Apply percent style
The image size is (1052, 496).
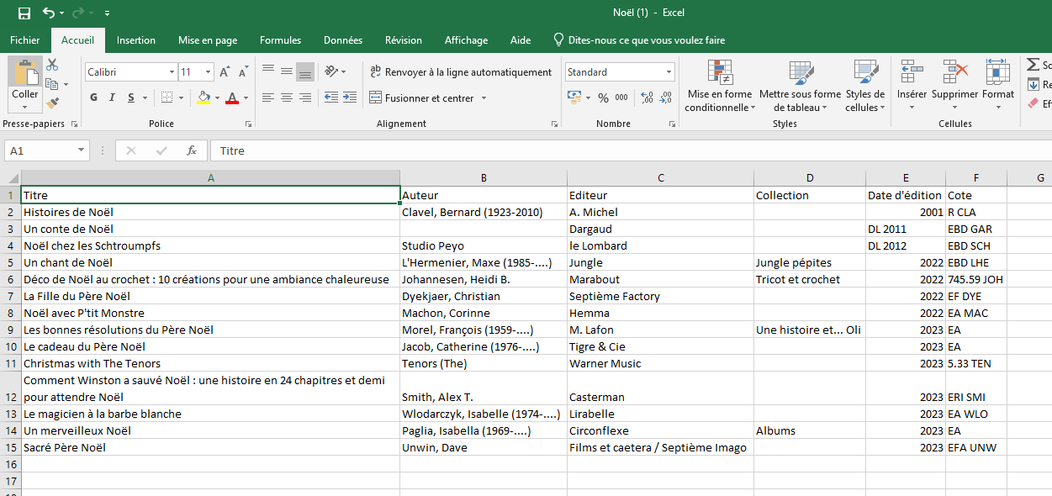click(602, 98)
